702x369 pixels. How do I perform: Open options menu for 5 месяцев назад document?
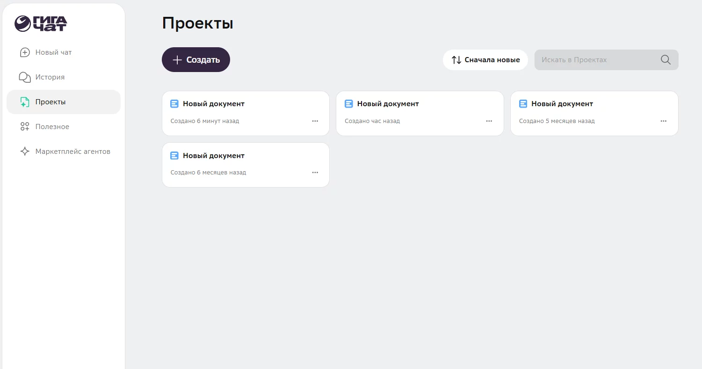[663, 121]
